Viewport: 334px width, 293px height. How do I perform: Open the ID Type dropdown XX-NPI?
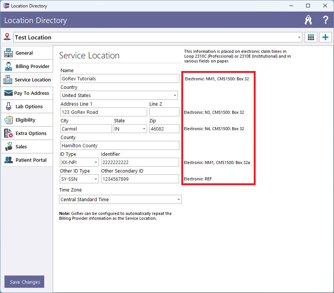tap(95, 162)
